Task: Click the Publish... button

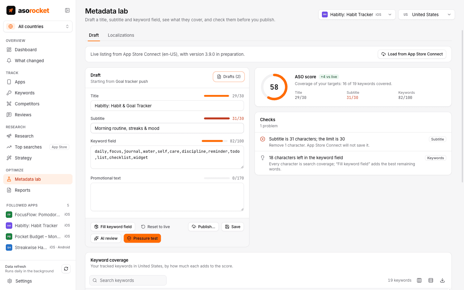Action: tap(203, 227)
